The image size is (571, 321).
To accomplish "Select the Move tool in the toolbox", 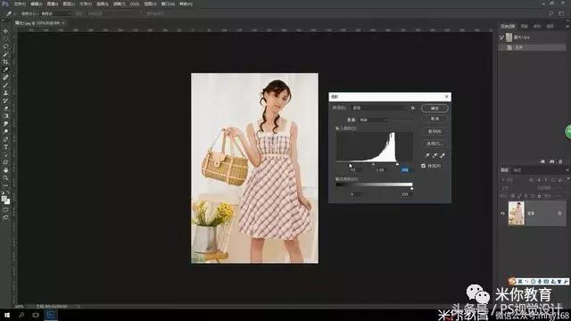I will coord(5,31).
